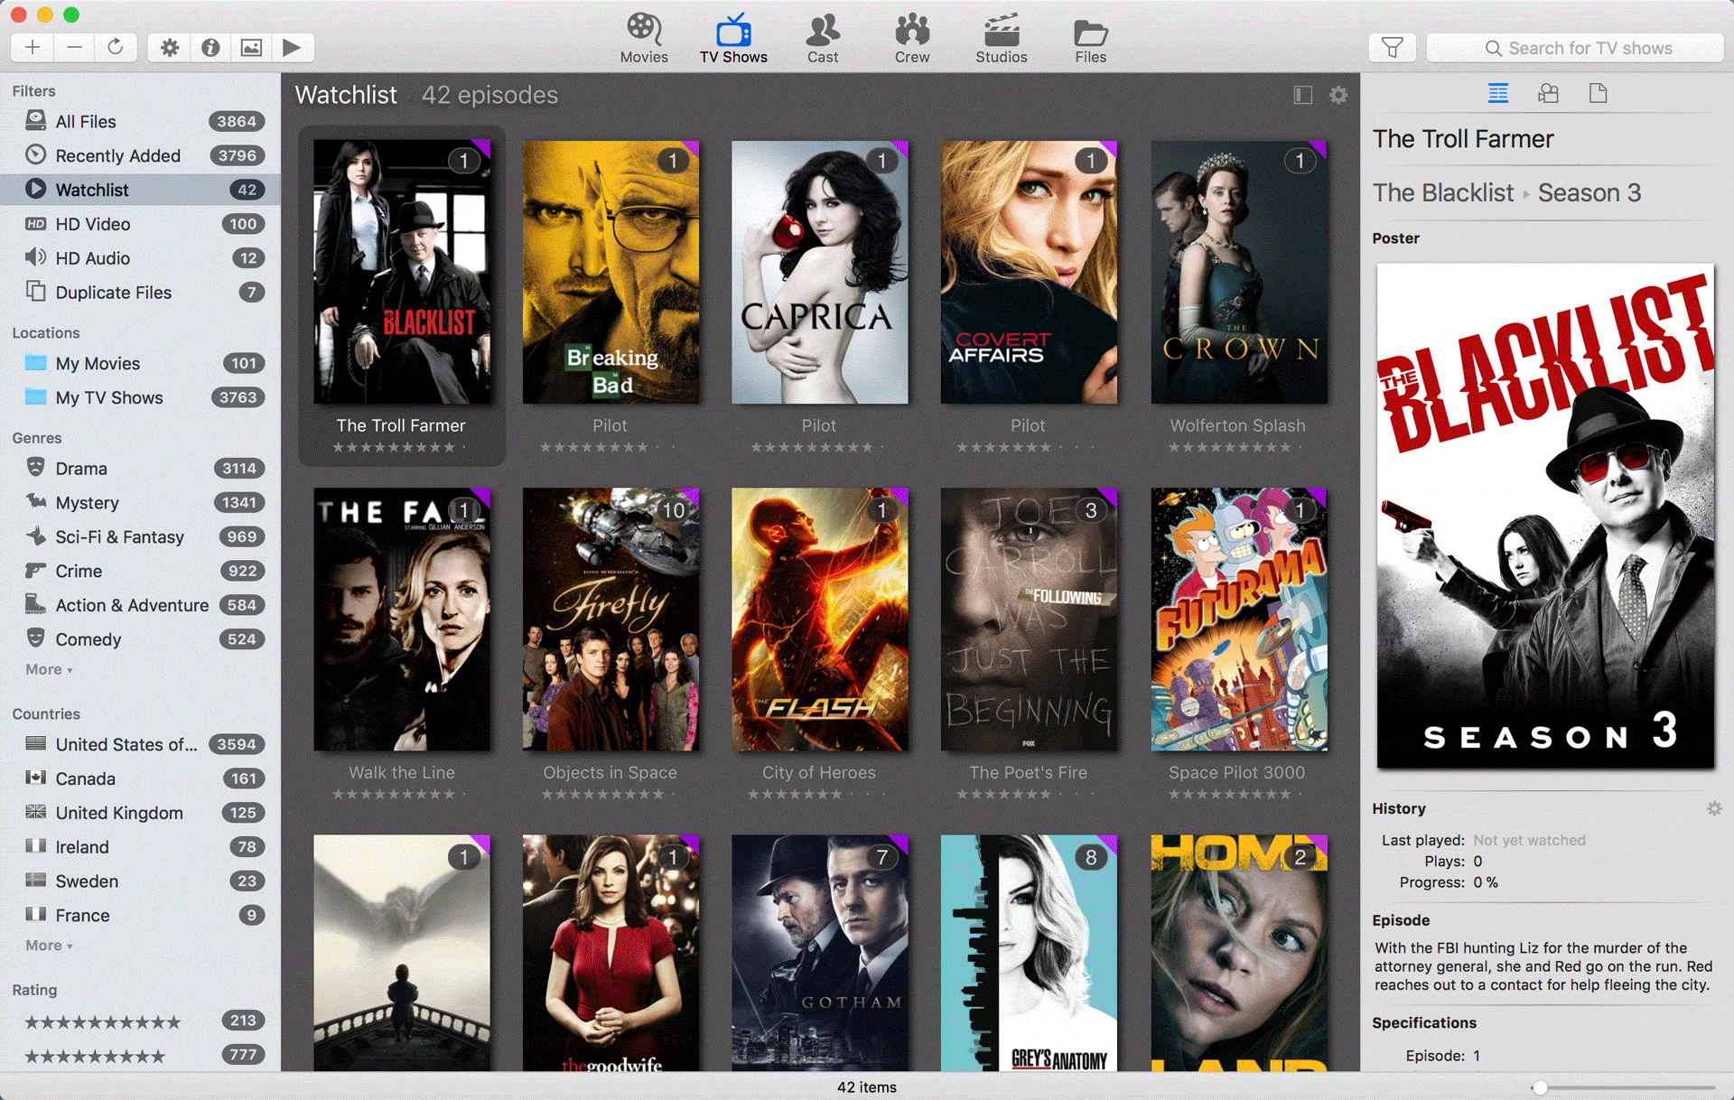Click the large Blacklist Season 3 poster
1734x1100 pixels.
click(1545, 516)
